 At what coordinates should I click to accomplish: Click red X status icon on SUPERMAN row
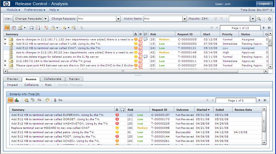click(x=117, y=115)
